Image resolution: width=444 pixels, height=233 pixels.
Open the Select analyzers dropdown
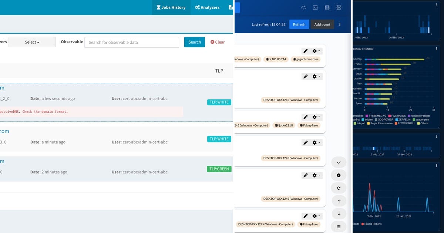point(32,42)
